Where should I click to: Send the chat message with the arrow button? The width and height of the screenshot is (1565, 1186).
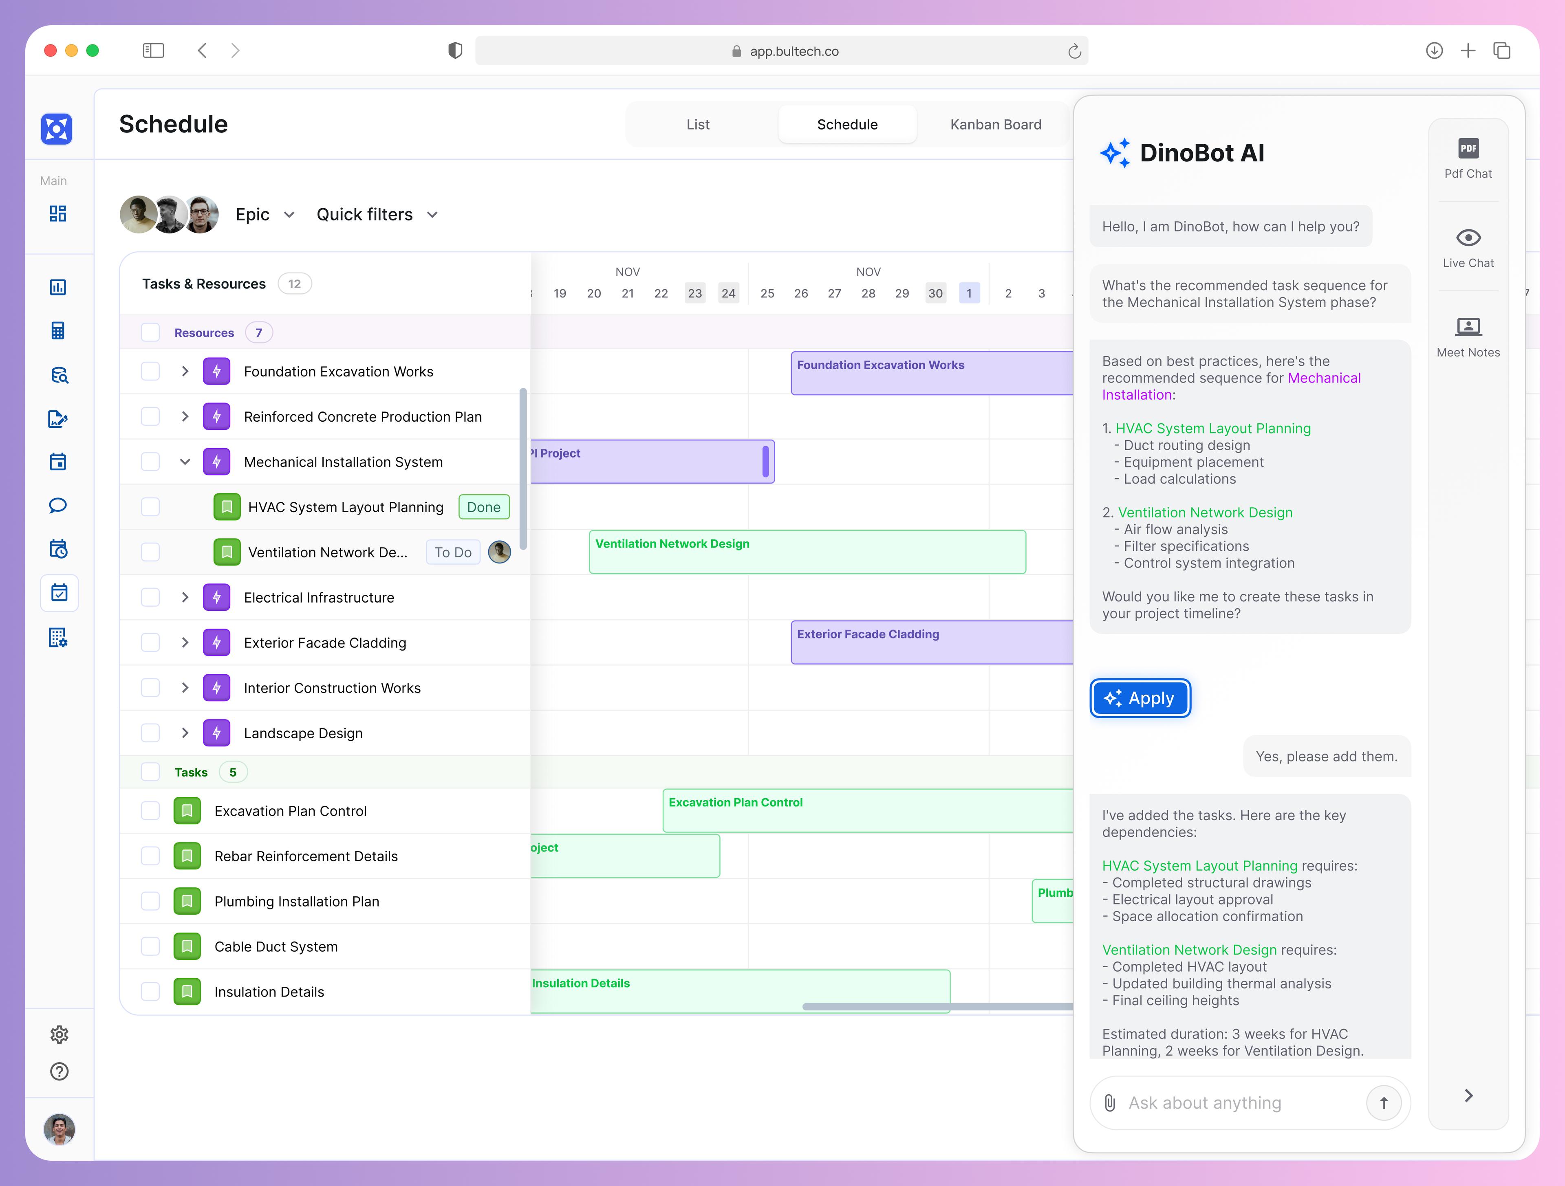tap(1384, 1102)
